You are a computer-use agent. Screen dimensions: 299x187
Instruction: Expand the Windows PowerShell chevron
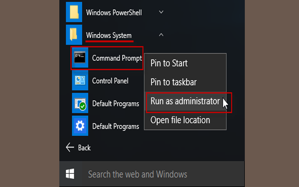point(161,12)
